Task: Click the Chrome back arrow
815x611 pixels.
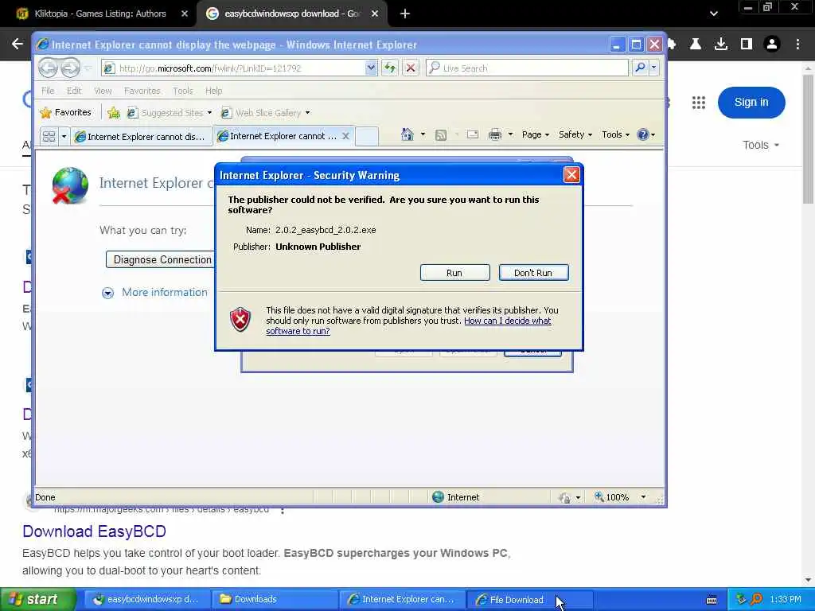Action: 18,45
